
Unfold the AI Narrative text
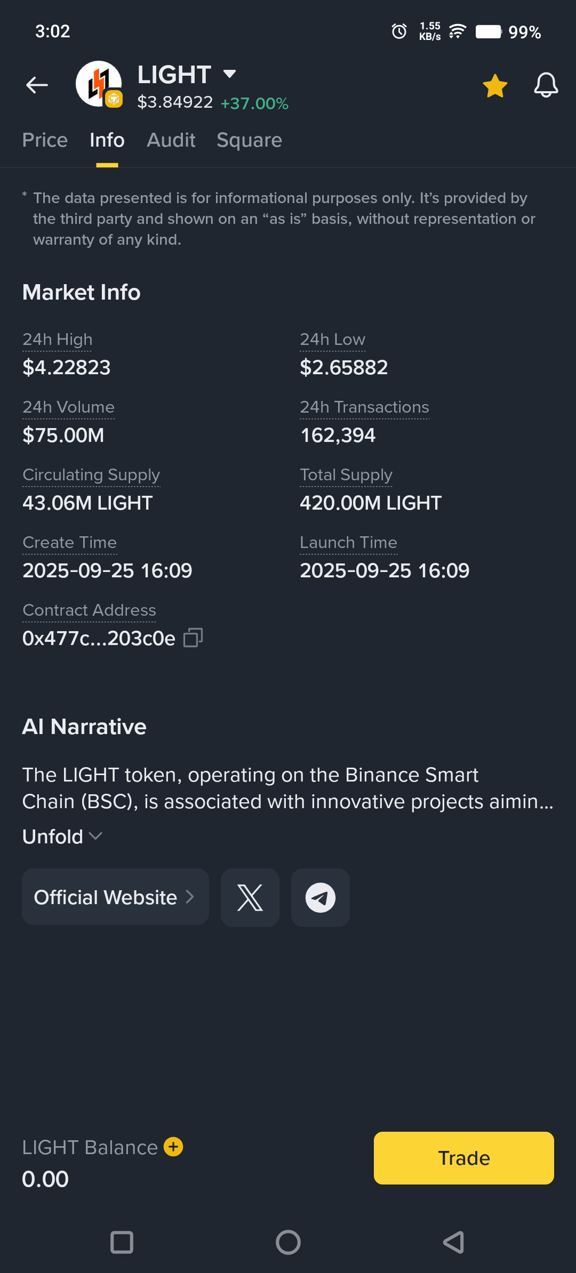coord(62,836)
